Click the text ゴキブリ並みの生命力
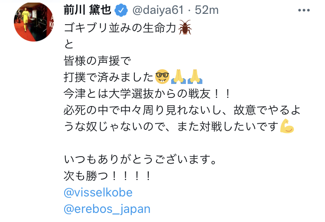 point(120,29)
